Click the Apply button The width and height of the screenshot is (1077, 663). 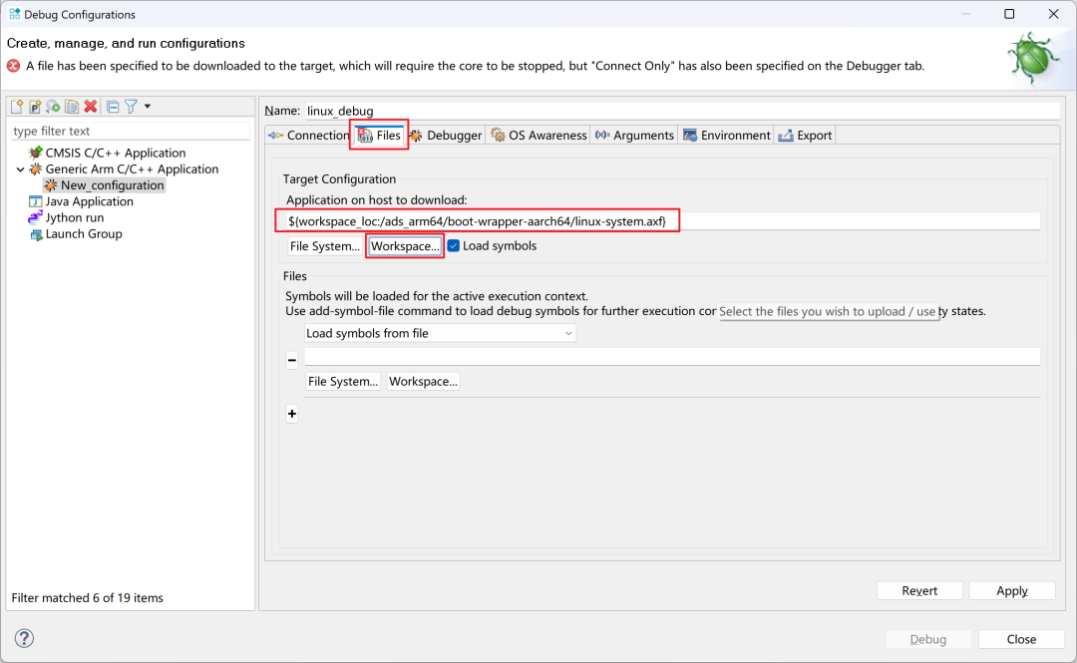(1011, 591)
